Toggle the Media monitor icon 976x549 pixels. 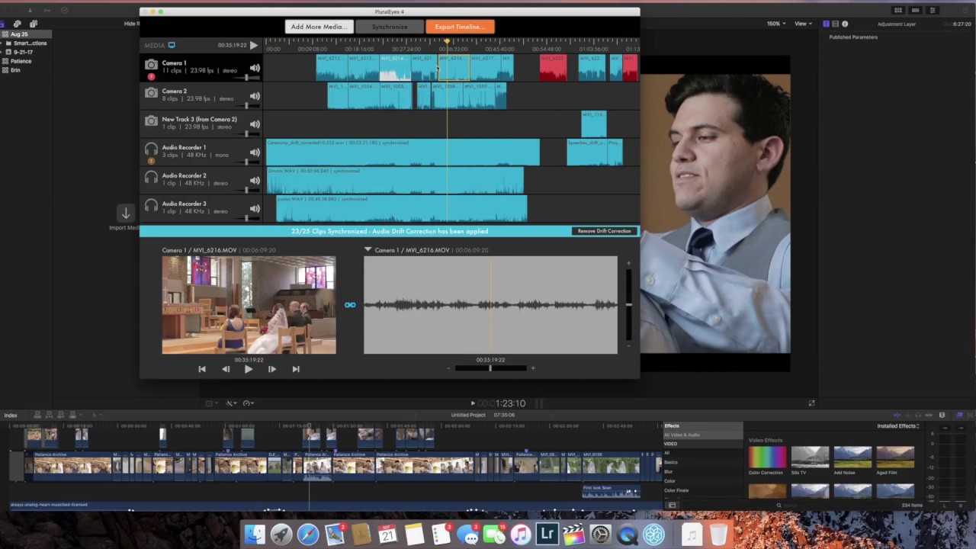point(172,45)
